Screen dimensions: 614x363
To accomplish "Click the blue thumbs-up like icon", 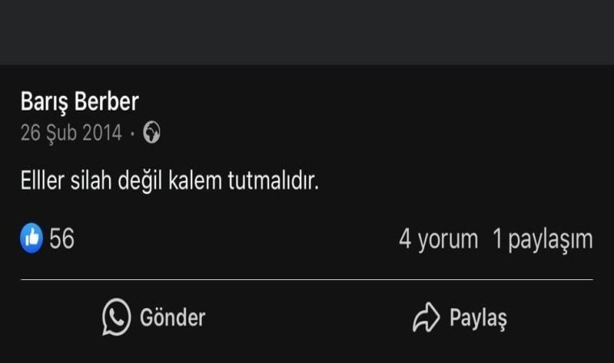I will (32, 238).
